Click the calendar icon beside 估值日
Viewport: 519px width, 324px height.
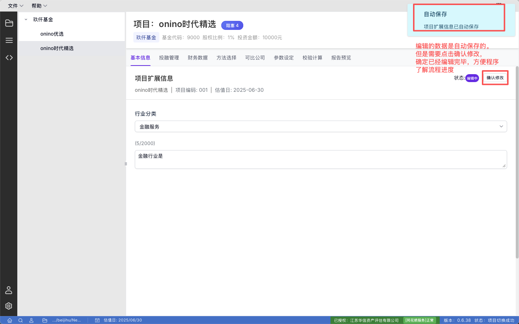coord(97,320)
